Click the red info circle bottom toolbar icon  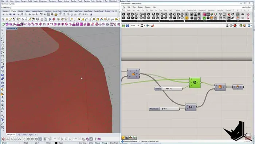3,139
